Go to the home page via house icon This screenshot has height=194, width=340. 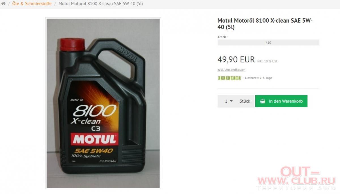pos(3,4)
